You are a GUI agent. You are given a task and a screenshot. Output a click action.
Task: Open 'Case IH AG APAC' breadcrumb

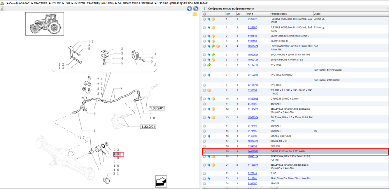pos(19,3)
